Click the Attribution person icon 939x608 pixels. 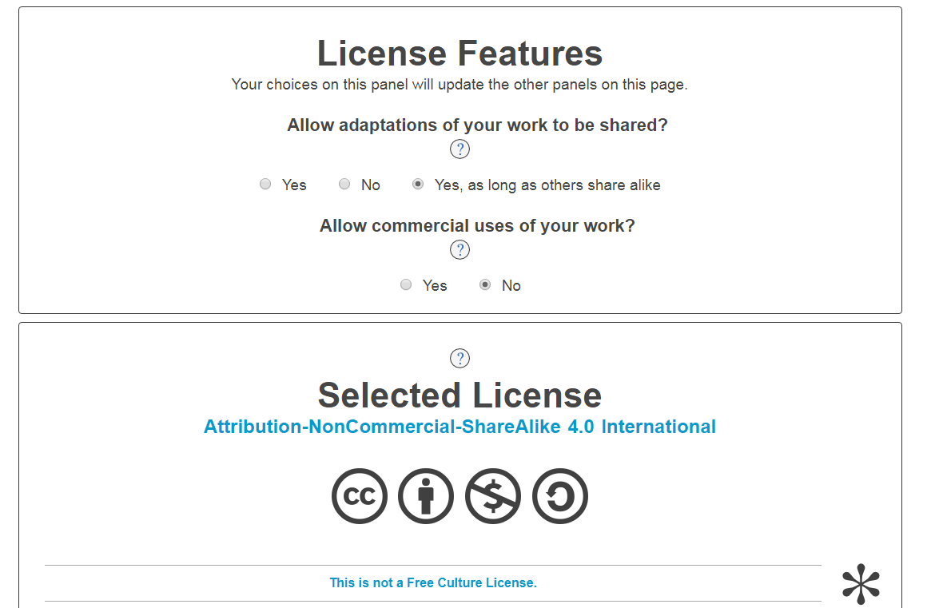pos(426,496)
